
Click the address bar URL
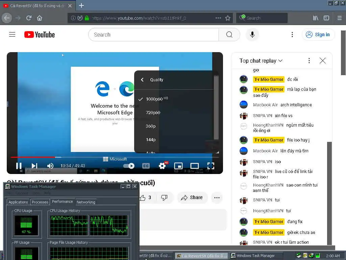pyautogui.click(x=139, y=18)
